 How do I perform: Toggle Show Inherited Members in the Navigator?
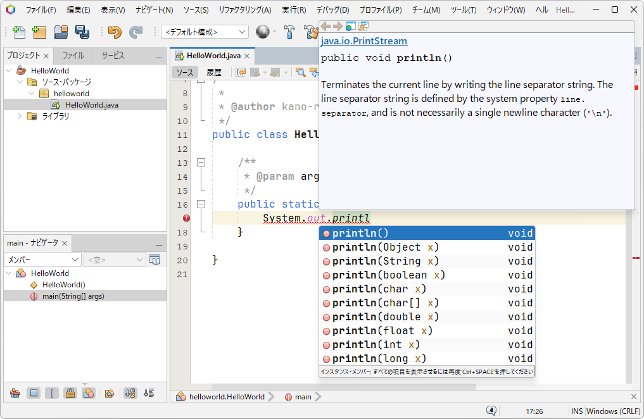point(15,393)
